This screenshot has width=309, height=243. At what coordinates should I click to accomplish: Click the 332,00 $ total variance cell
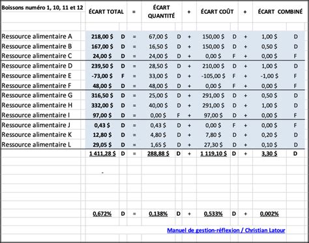[102, 106]
